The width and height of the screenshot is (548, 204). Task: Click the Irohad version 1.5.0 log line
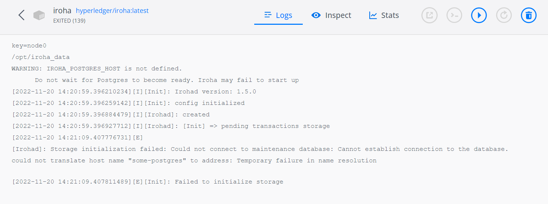point(134,92)
